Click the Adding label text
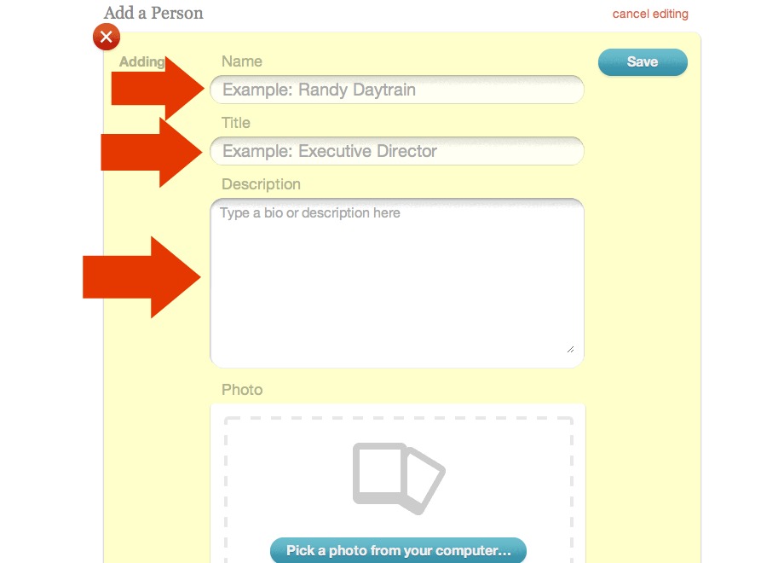This screenshot has width=784, height=563. click(x=142, y=61)
